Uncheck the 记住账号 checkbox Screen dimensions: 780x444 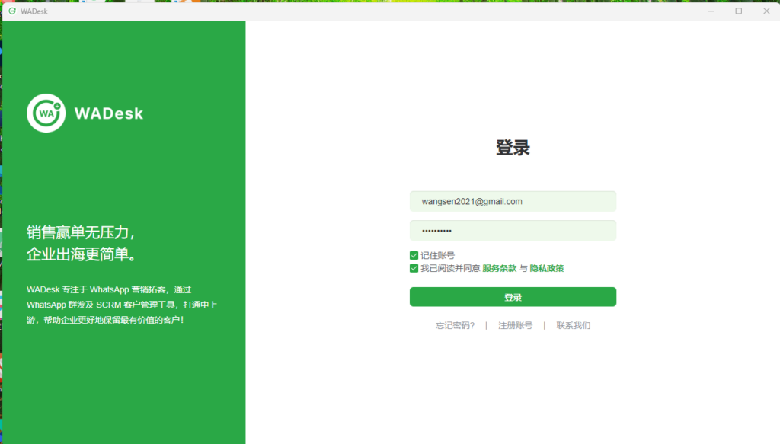(414, 256)
